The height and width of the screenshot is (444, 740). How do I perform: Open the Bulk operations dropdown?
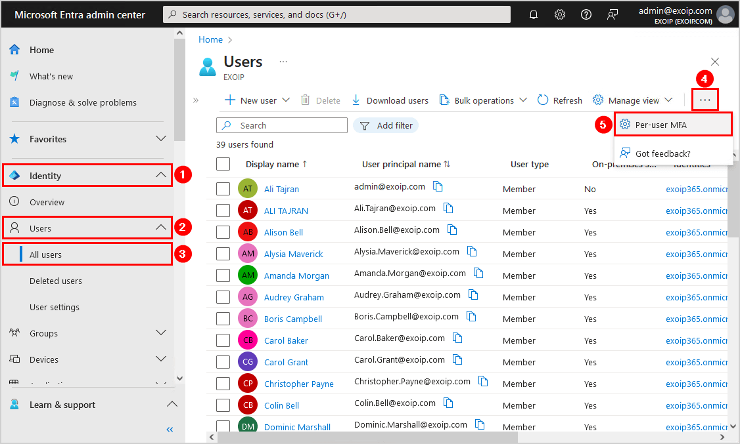(x=523, y=100)
